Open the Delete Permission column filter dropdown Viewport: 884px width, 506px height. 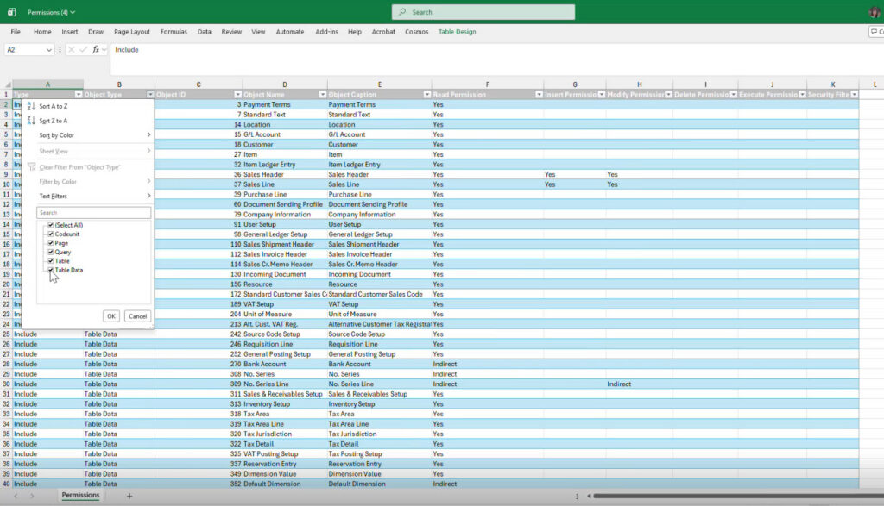734,95
